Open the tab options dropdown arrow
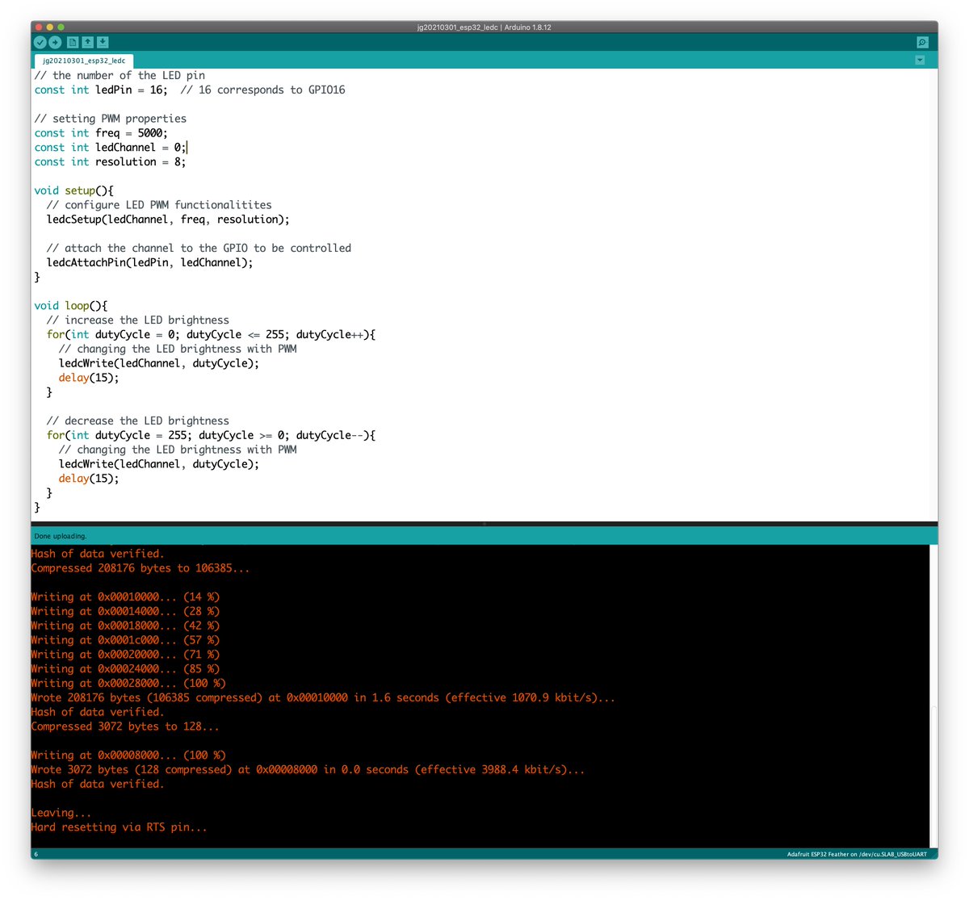 [x=920, y=60]
